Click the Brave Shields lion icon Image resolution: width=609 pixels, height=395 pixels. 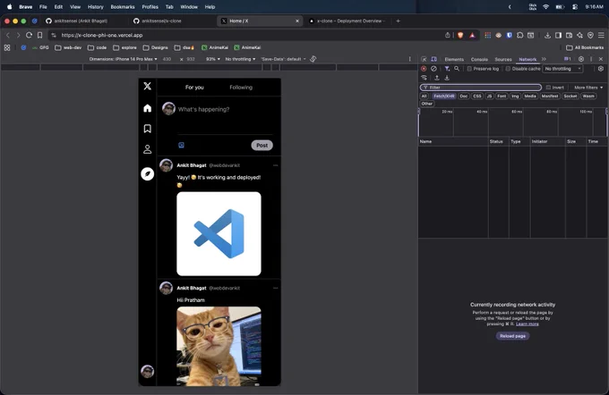460,35
